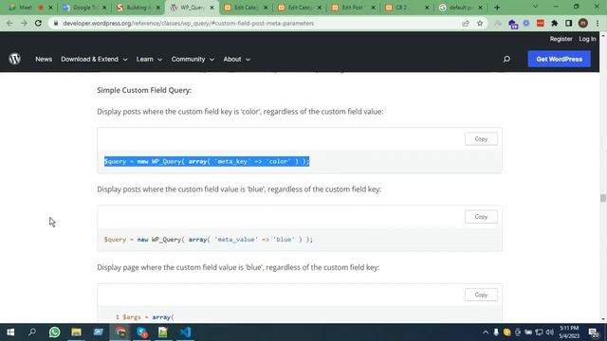Click the Get WordPress button
The height and width of the screenshot is (341, 607).
(x=559, y=59)
